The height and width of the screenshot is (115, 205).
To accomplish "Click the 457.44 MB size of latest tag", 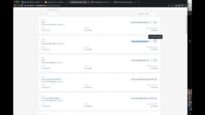I will [154, 30].
